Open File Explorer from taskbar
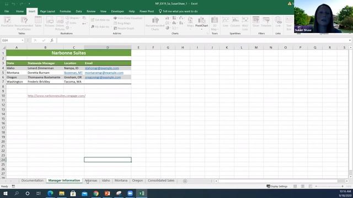The width and height of the screenshot is (353, 198). pyautogui.click(x=62, y=193)
